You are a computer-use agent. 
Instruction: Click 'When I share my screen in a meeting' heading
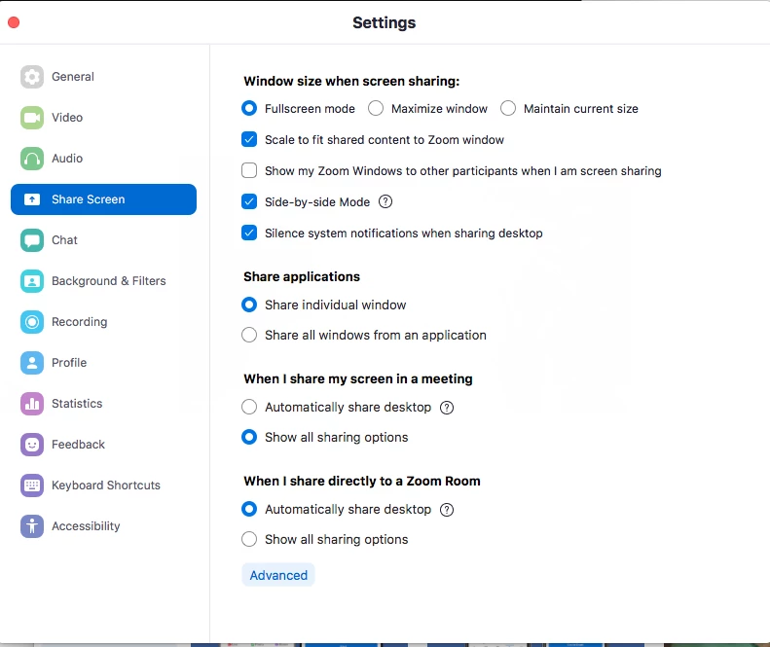coord(358,379)
